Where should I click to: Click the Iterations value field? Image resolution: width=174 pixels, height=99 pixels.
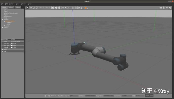tap(126, 96)
